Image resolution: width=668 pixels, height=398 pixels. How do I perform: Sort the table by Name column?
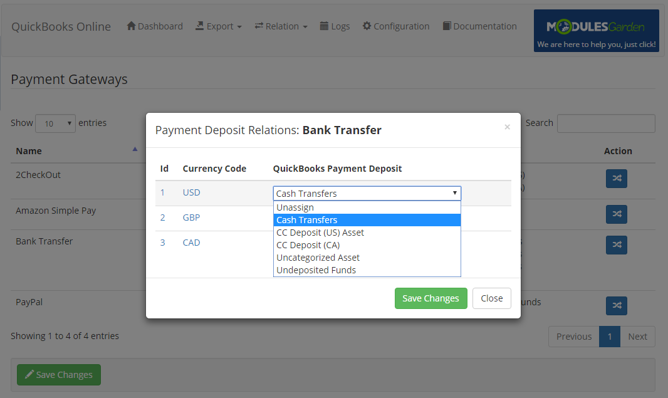[x=76, y=151]
